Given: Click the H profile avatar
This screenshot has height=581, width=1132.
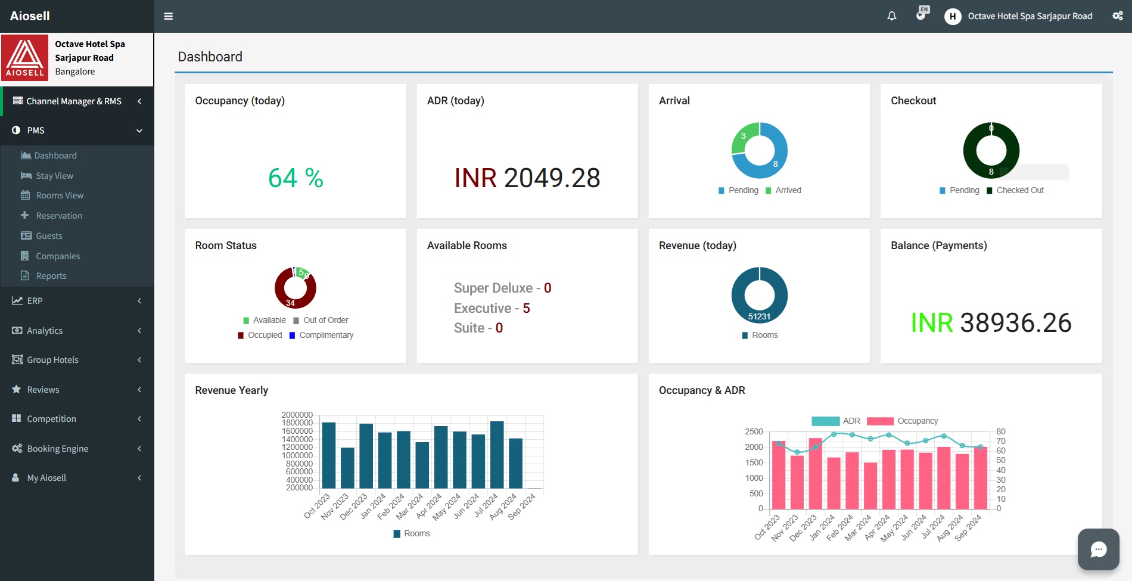Looking at the screenshot, I should (x=953, y=16).
